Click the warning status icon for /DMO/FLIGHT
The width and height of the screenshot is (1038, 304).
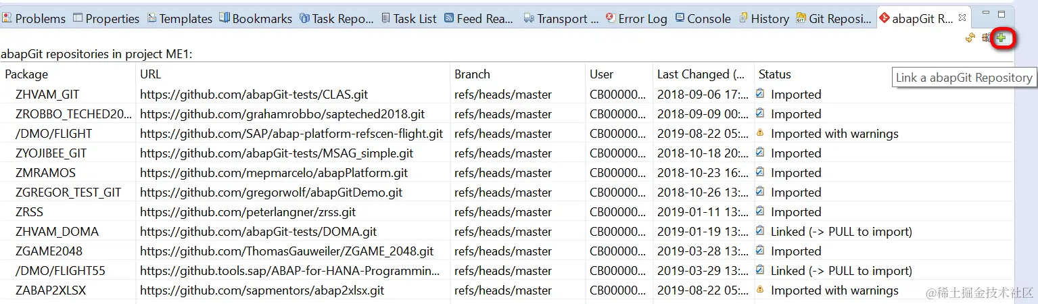click(760, 134)
